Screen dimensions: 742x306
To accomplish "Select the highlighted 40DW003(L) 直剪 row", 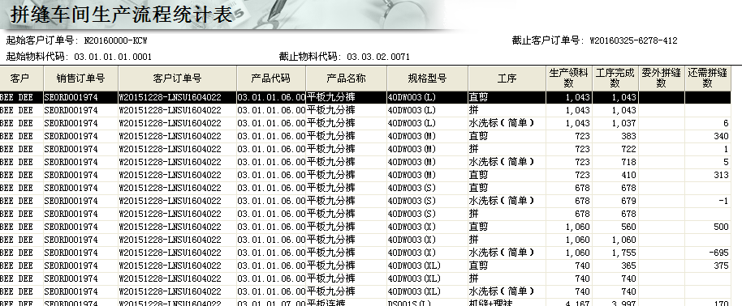I will tap(365, 97).
